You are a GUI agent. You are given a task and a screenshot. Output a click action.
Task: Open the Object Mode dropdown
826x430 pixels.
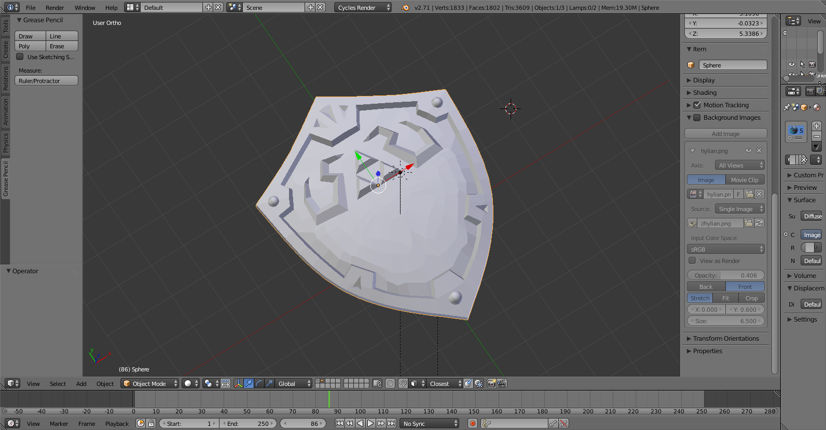[149, 383]
